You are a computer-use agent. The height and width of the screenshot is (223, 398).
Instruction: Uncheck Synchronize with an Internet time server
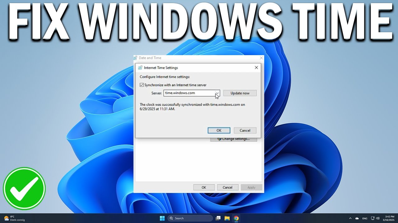[x=142, y=85]
